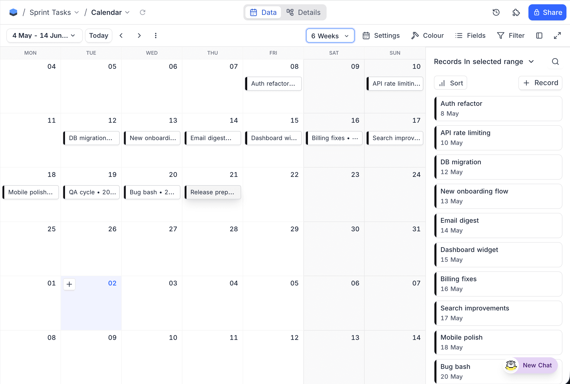Open Auth refactor event on 08
Screen dimensions: 570x384
(273, 84)
